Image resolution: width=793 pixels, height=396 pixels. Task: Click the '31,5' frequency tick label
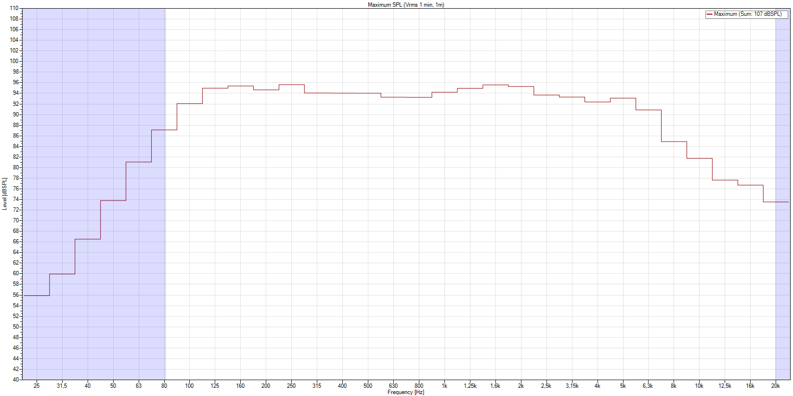(x=62, y=386)
